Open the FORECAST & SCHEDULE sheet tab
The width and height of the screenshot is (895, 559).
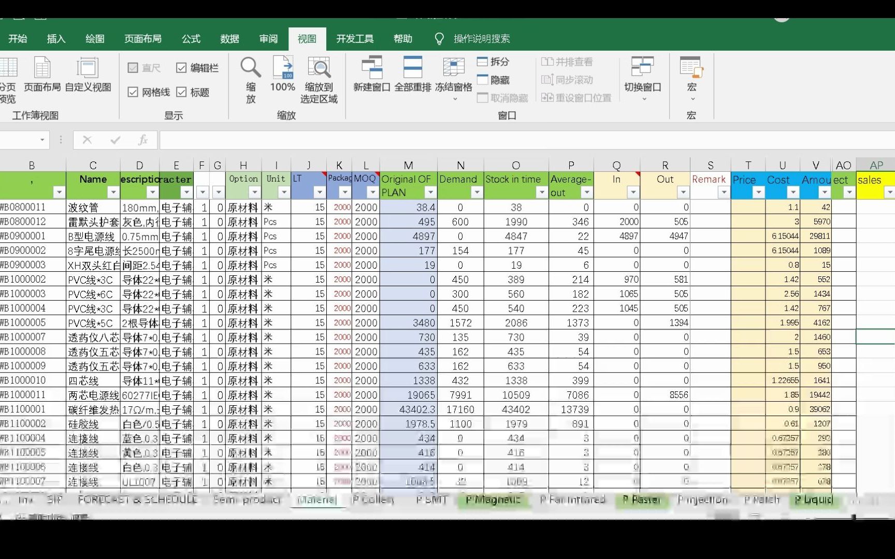coord(137,499)
